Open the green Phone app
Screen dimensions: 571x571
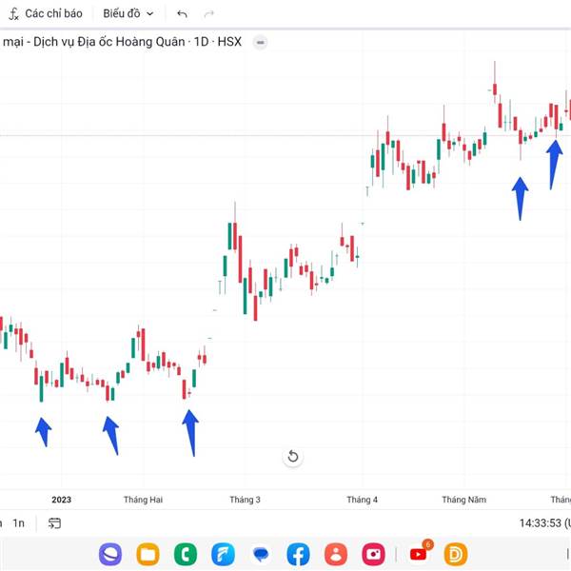tap(186, 554)
